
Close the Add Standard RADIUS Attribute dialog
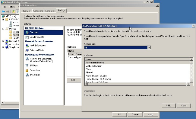(193, 26)
